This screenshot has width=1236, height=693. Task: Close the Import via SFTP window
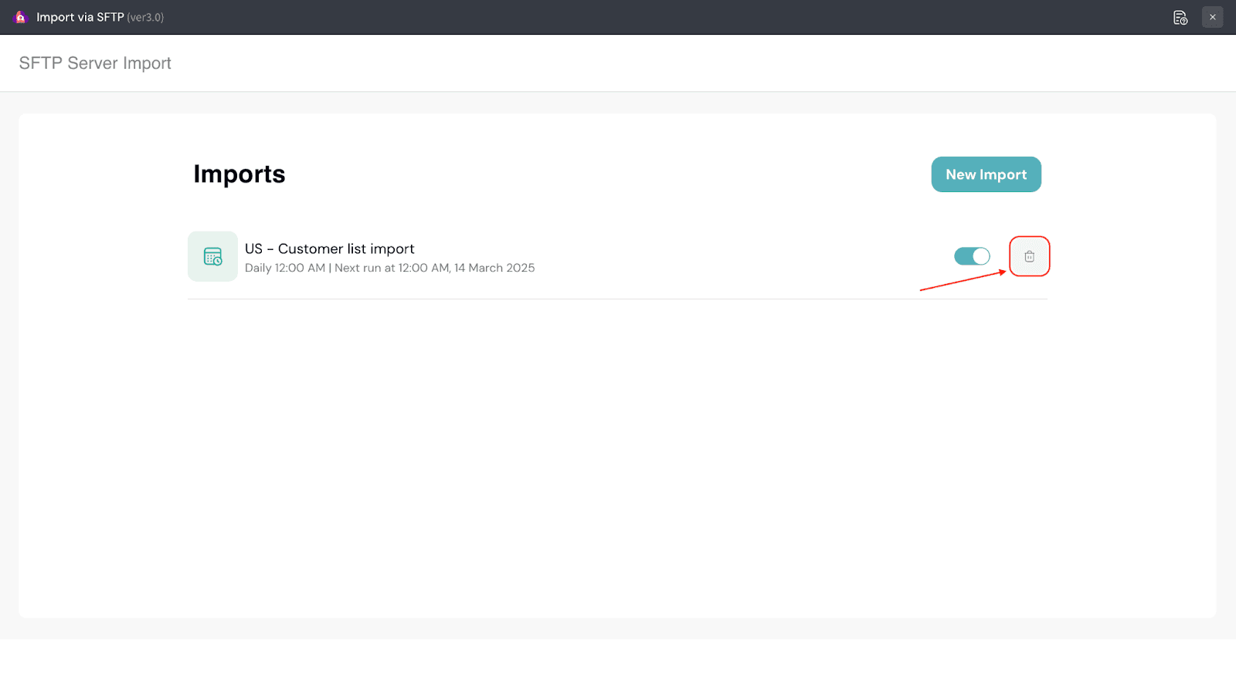pos(1212,17)
